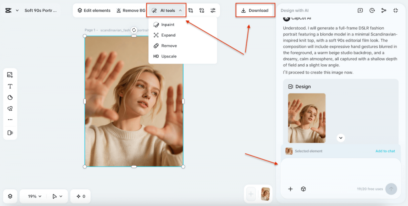Rename the Soft 90s Portr project title
Screen dimensions: 408x206
pos(40,11)
